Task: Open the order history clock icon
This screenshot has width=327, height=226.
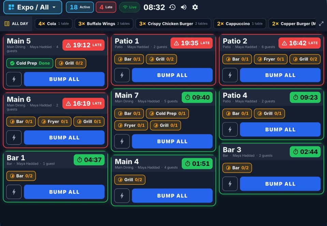Action: (172, 7)
